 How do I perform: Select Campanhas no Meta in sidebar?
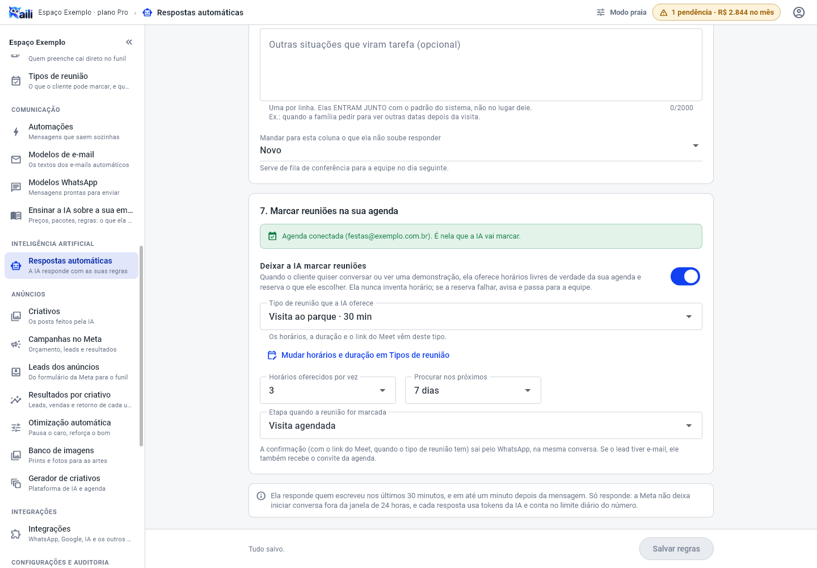coord(71,344)
